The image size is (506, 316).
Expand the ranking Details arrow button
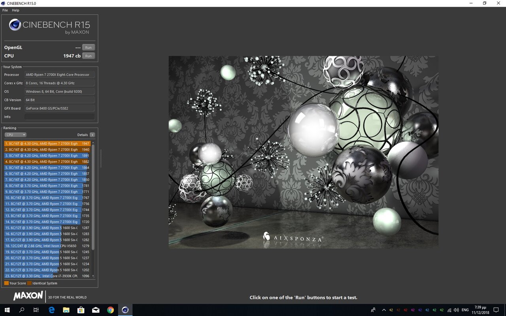tap(92, 135)
